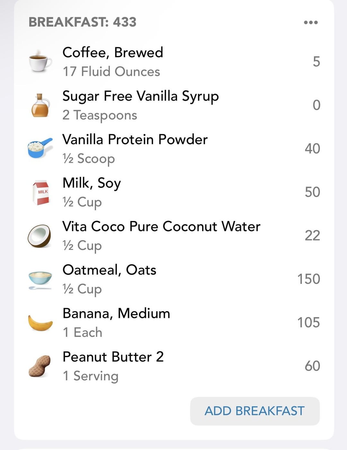Tap the BREAKFAST: 433 header
The image size is (347, 450).
pyautogui.click(x=83, y=22)
